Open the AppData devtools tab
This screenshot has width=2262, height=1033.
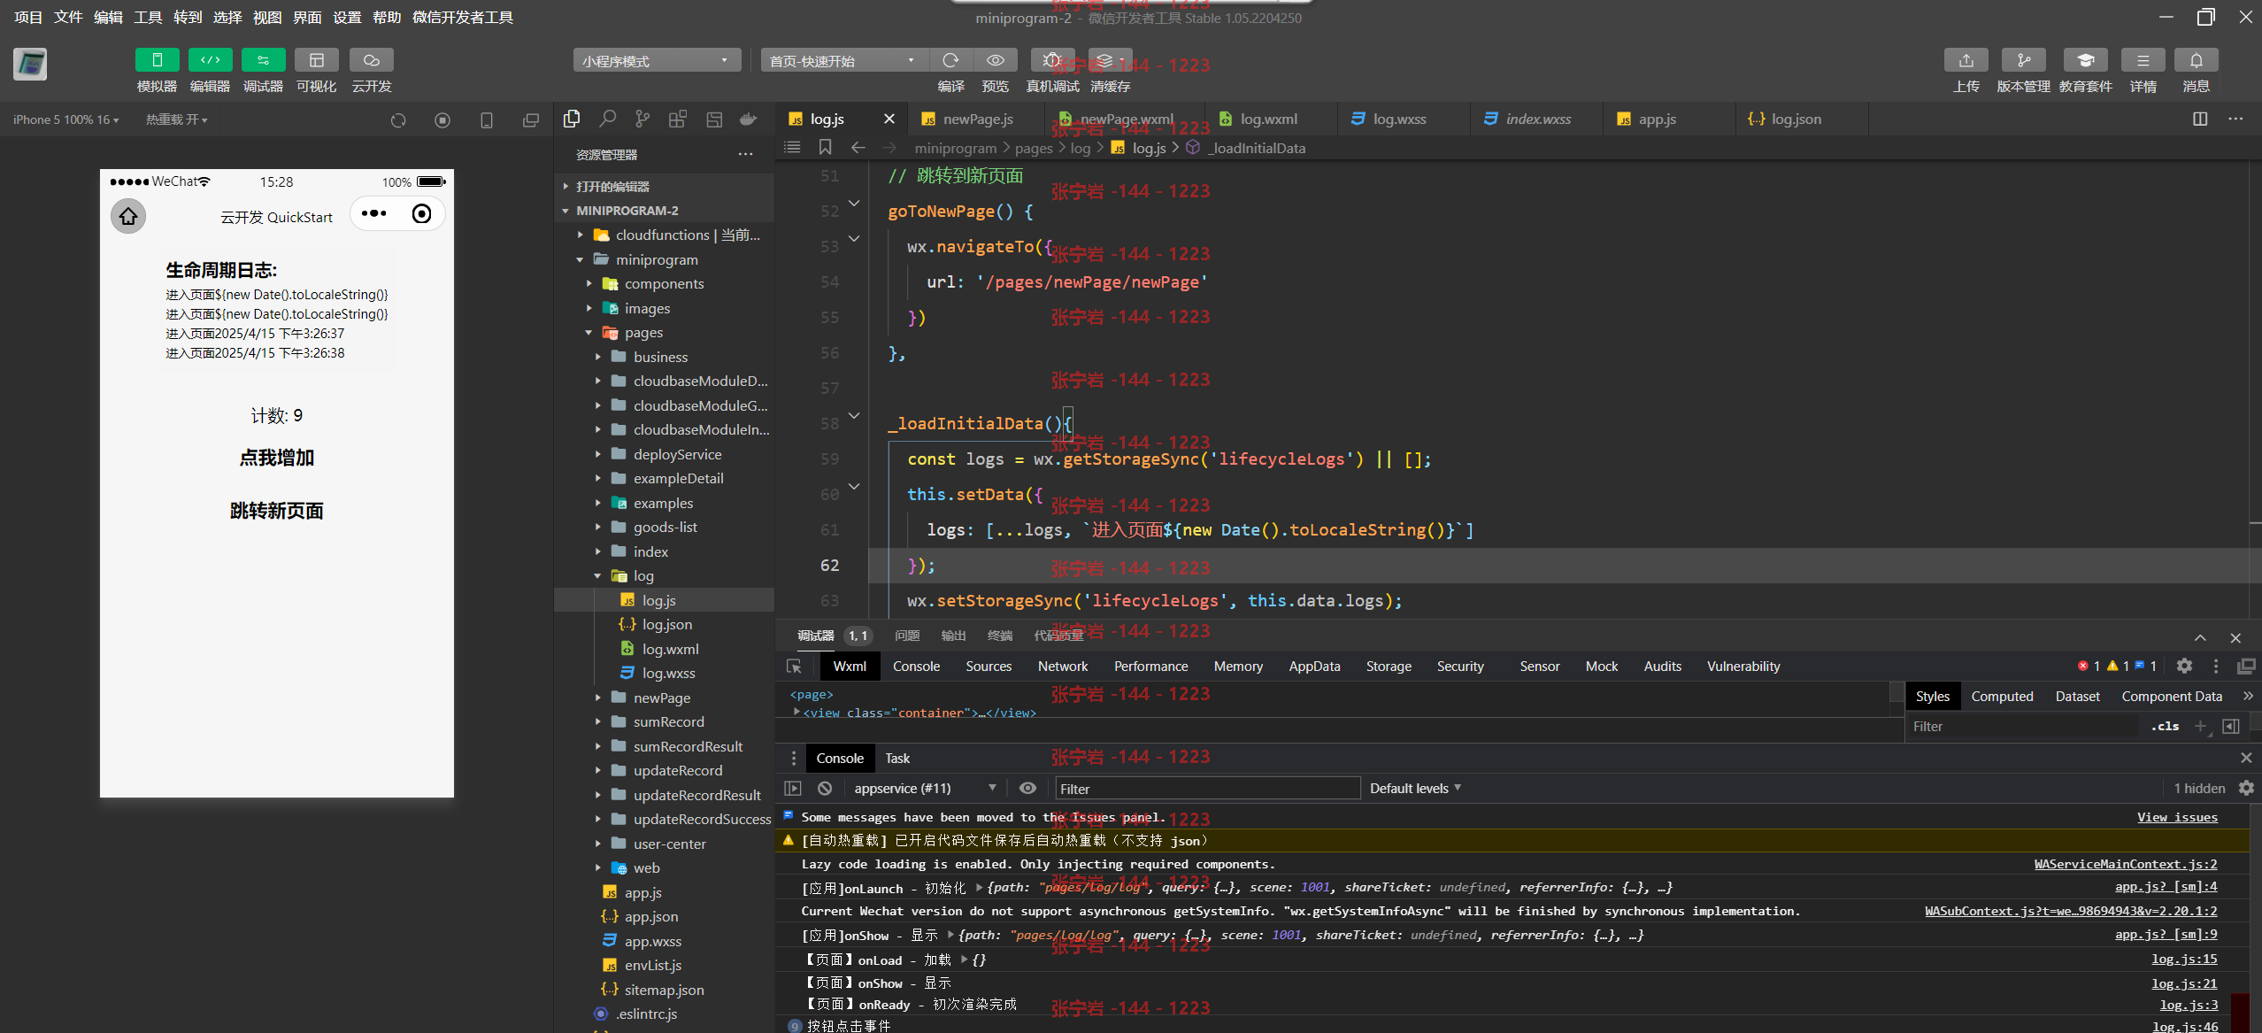(x=1313, y=666)
